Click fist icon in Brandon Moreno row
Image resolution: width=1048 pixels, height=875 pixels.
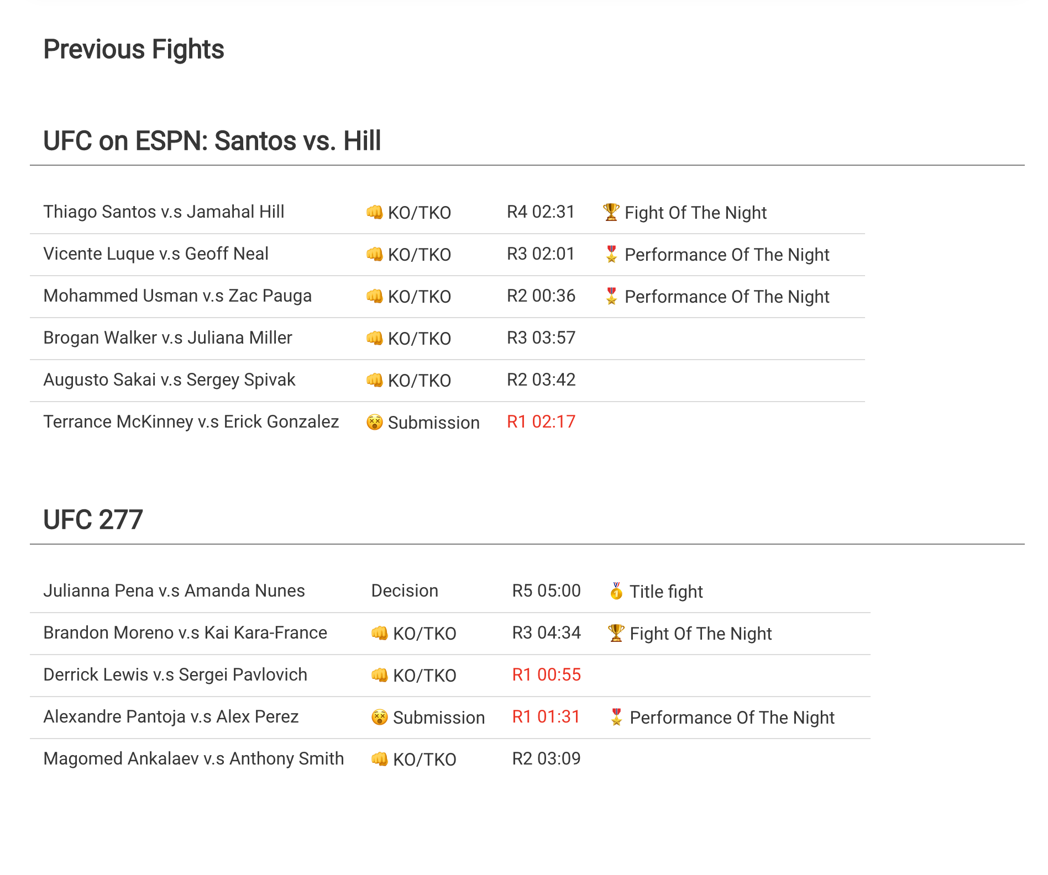(379, 633)
